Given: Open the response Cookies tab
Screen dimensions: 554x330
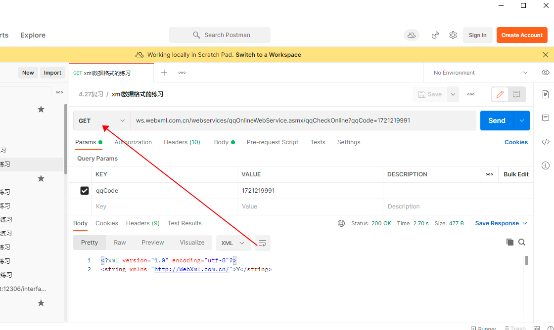Looking at the screenshot, I should point(107,223).
